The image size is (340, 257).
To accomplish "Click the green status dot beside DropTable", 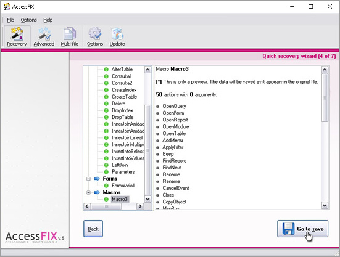I will click(x=106, y=117).
